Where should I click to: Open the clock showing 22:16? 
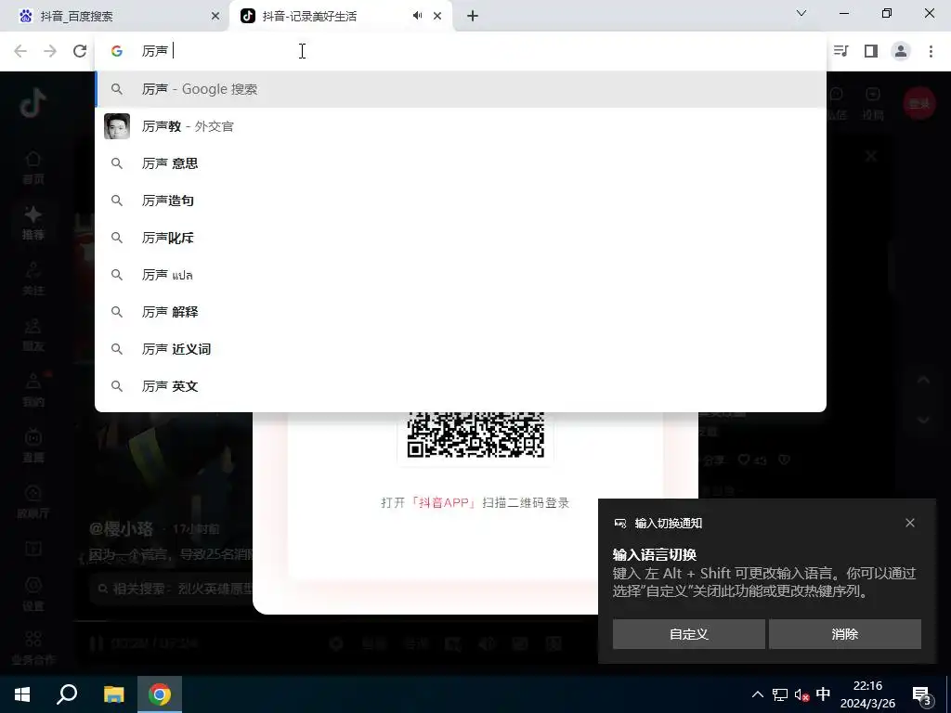coord(867,694)
